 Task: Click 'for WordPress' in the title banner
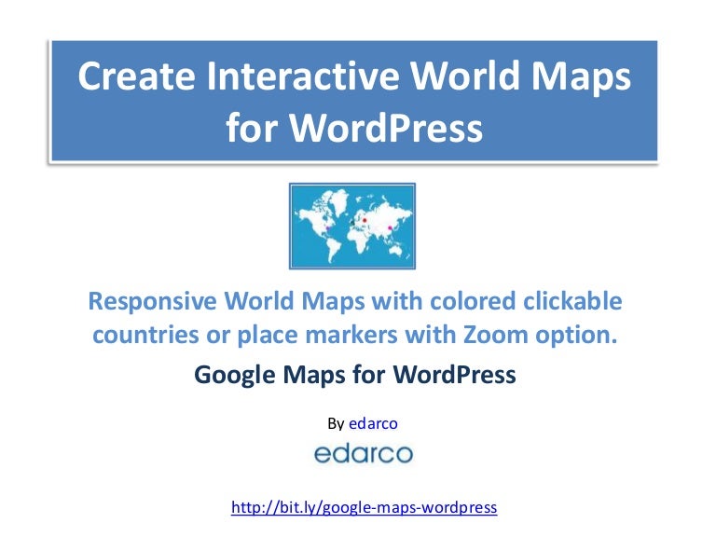pos(354,127)
